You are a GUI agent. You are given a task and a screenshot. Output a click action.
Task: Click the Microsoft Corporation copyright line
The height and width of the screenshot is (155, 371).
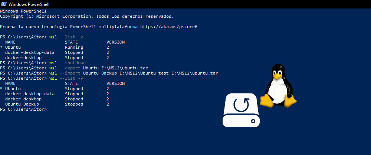pos(87,17)
